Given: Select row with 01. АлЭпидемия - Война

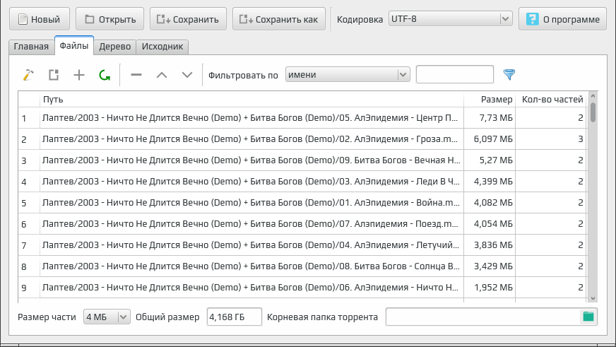Looking at the screenshot, I should (251, 203).
